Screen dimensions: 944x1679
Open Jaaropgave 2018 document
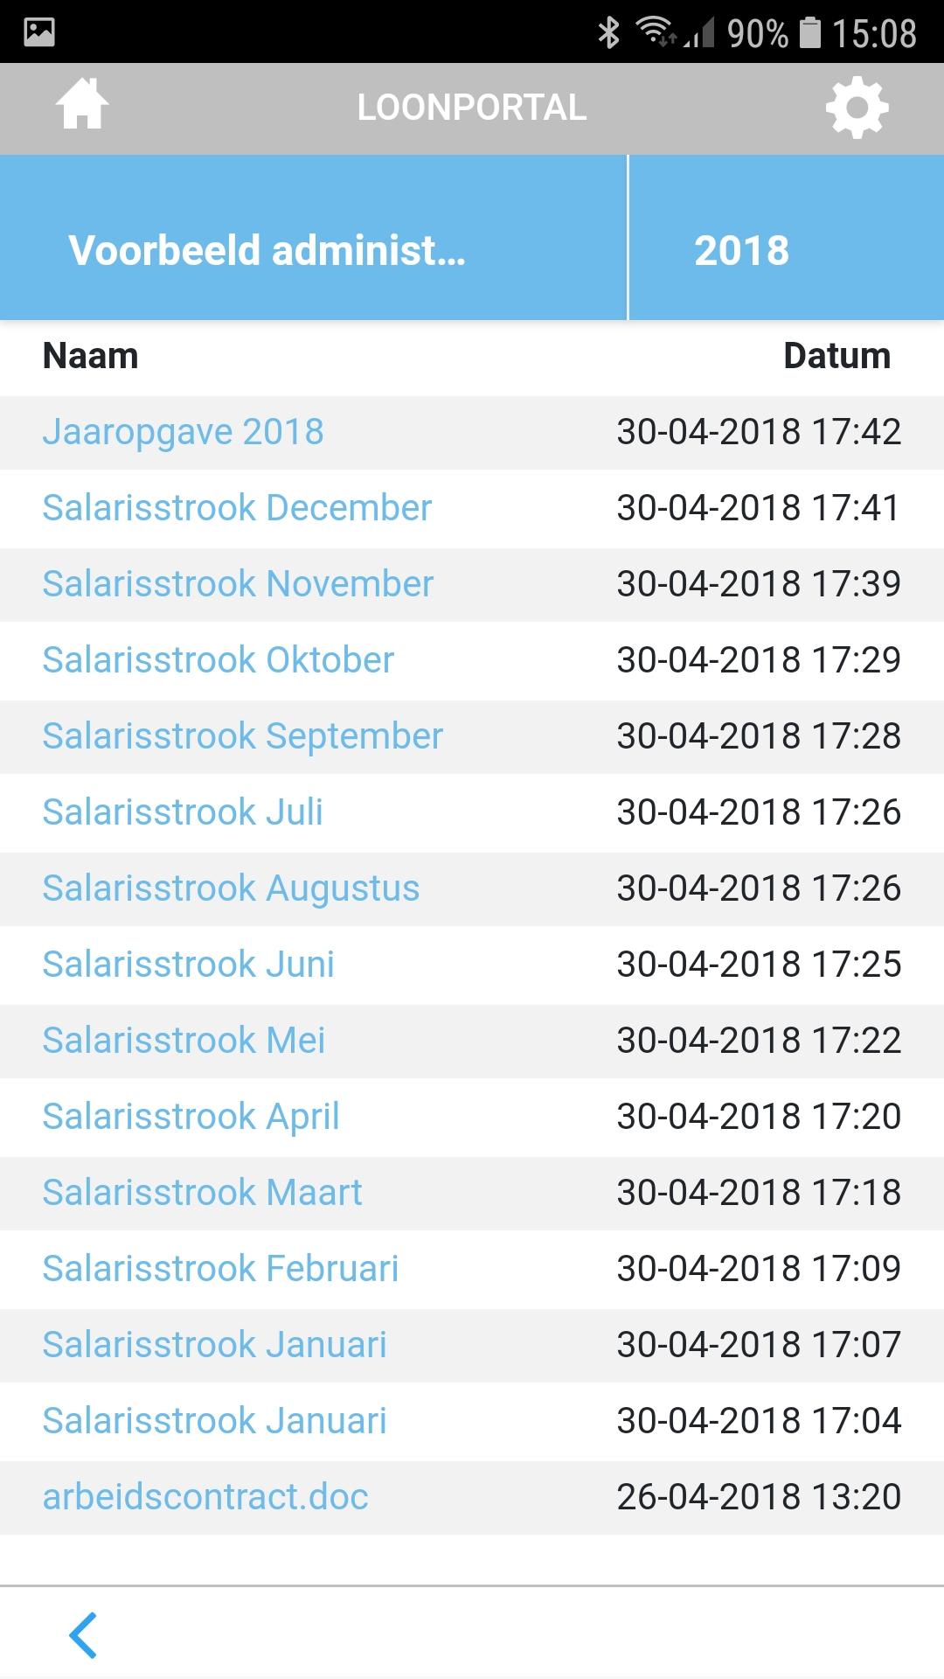coord(184,432)
